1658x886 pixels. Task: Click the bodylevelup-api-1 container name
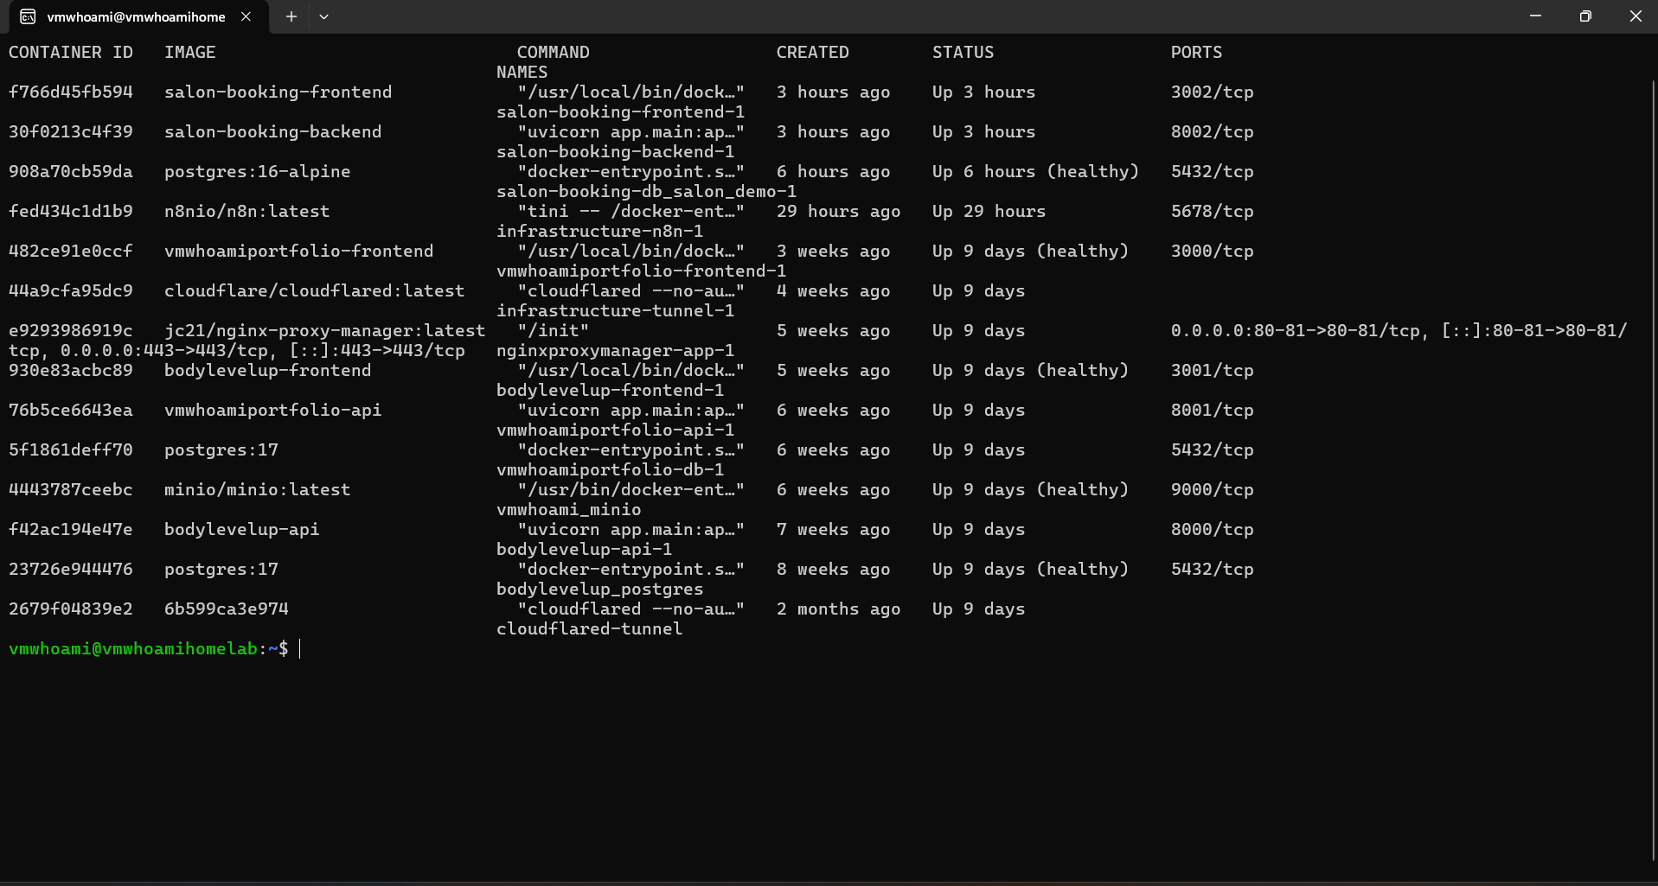(584, 549)
